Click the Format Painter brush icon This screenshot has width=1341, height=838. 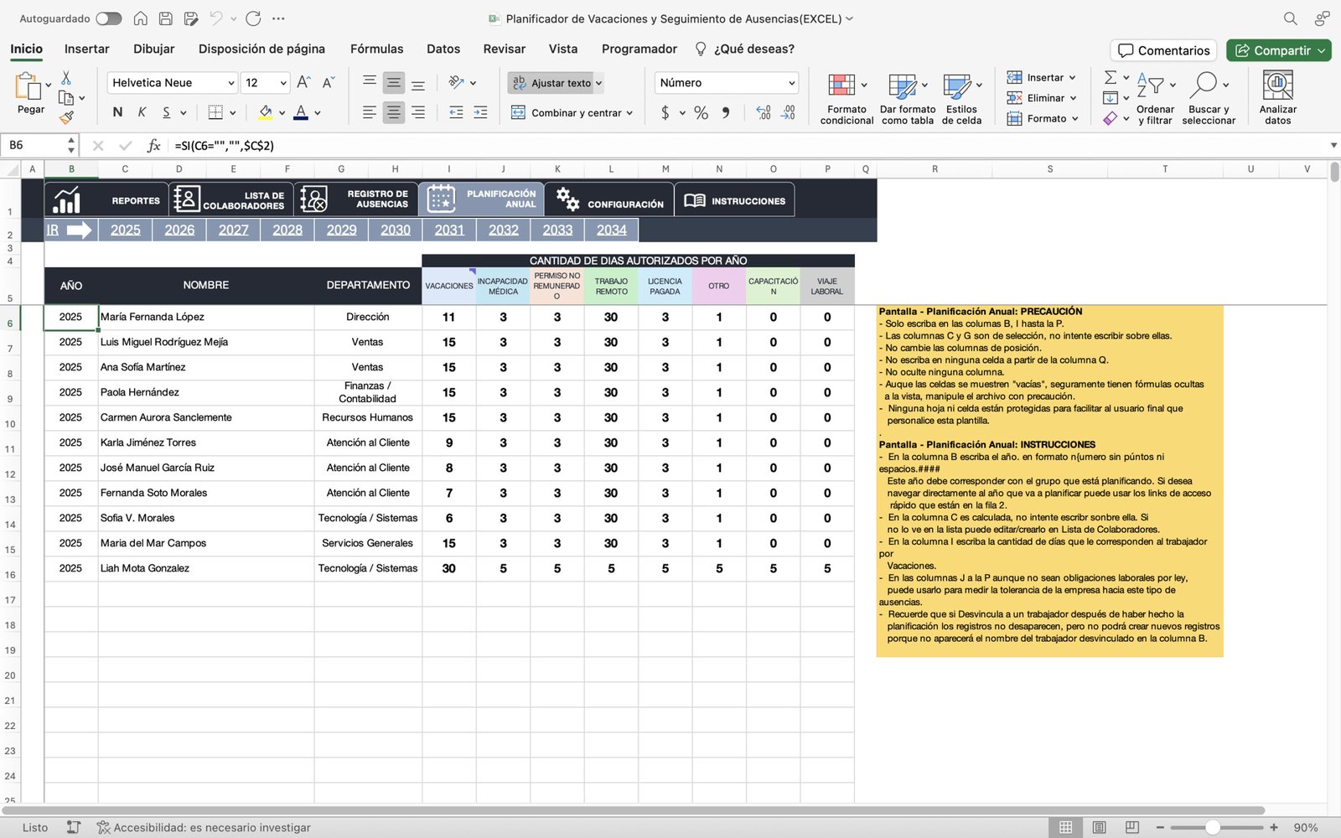[x=66, y=118]
